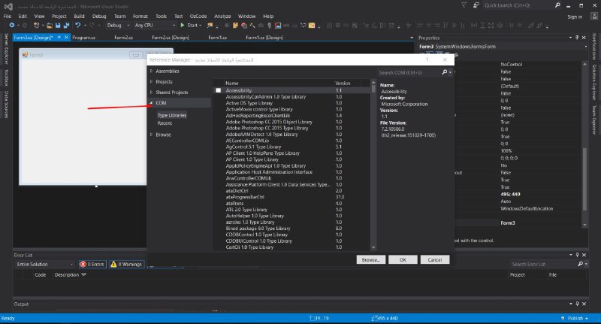Click the yellow envelope icon in toolbar
601x324 pixels.
(312, 26)
